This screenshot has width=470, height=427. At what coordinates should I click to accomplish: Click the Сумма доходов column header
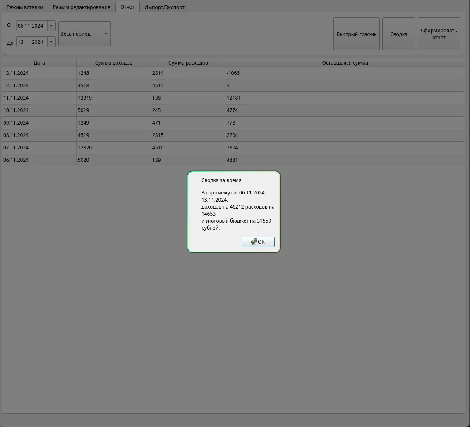click(x=113, y=62)
